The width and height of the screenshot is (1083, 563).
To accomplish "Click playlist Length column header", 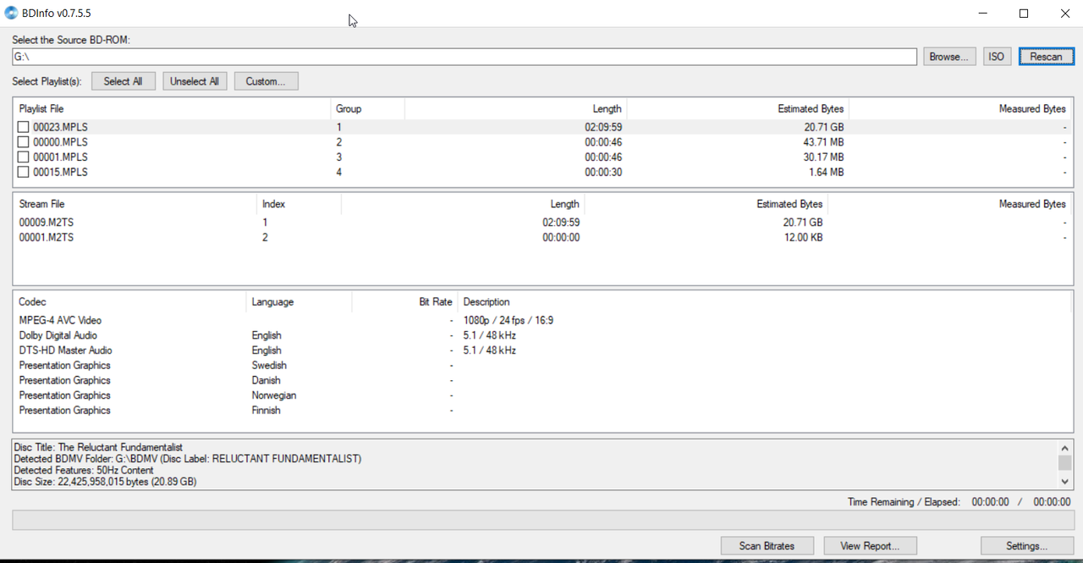I will coord(515,108).
